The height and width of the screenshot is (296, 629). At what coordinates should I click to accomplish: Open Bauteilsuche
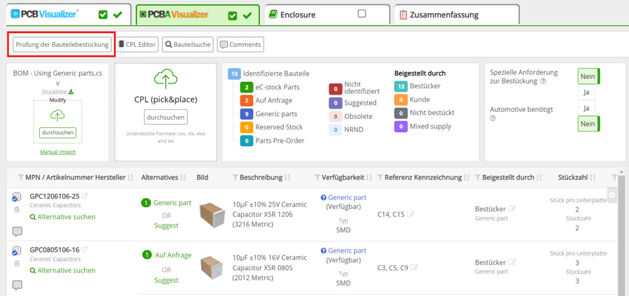(188, 45)
